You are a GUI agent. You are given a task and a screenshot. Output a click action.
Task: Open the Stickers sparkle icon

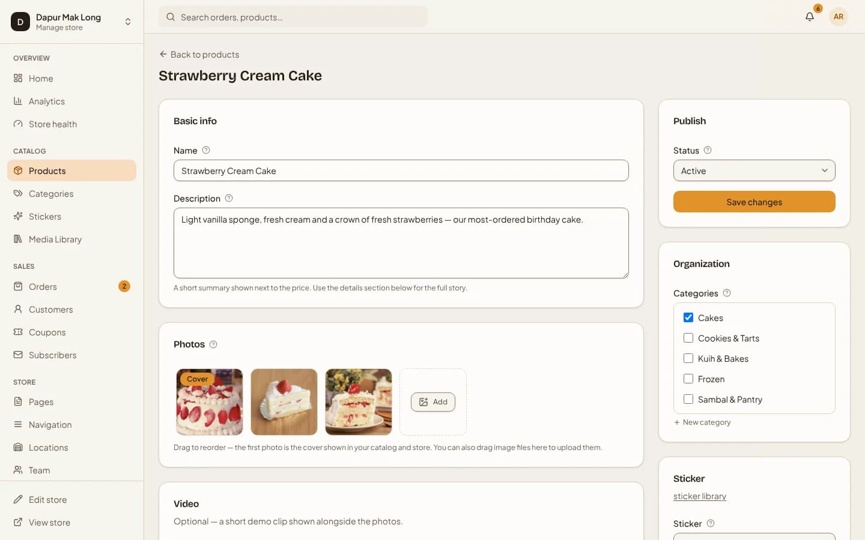coord(18,216)
